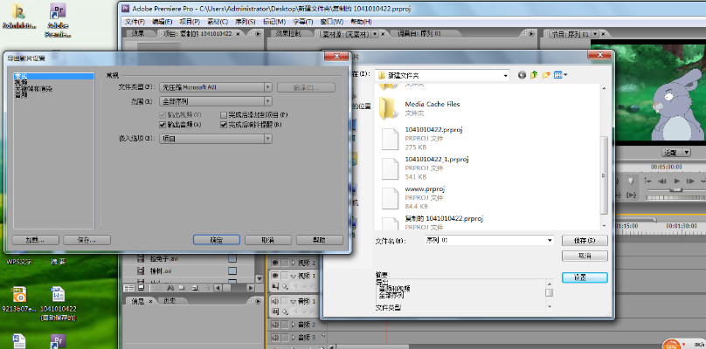Open the 文件类型 dropdown (Microsoft AVI)

[215, 87]
